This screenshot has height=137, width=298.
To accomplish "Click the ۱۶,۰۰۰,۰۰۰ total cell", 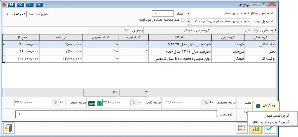I will click(22, 51).
